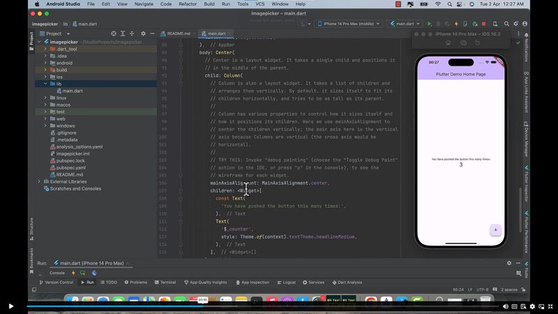Open pubspec.yaml in the project tree
The height and width of the screenshot is (314, 558).
tap(71, 167)
